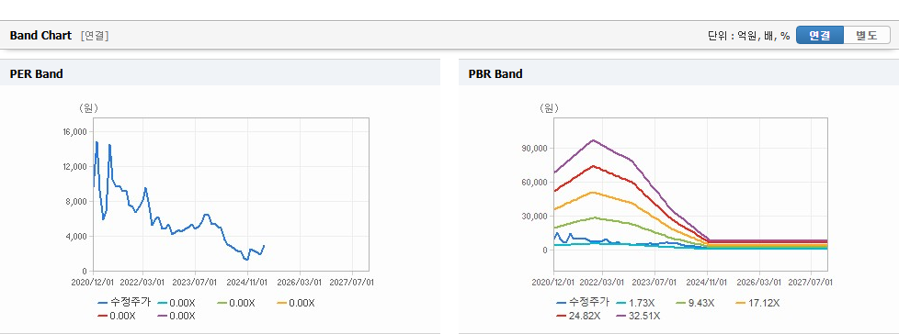The height and width of the screenshot is (334, 899).
Task: Click the Band Chart section title
Action: click(x=40, y=36)
